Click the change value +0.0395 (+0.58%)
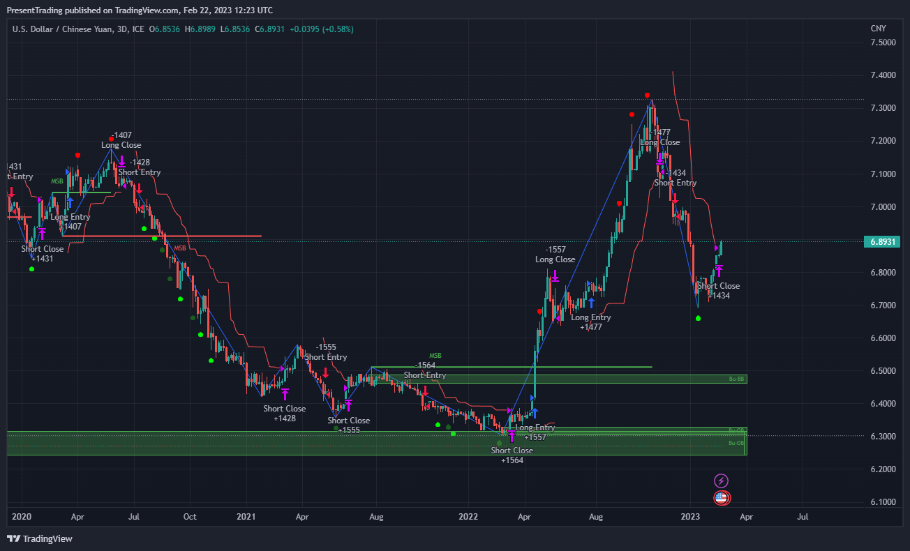Image resolution: width=910 pixels, height=551 pixels. pyautogui.click(x=322, y=29)
